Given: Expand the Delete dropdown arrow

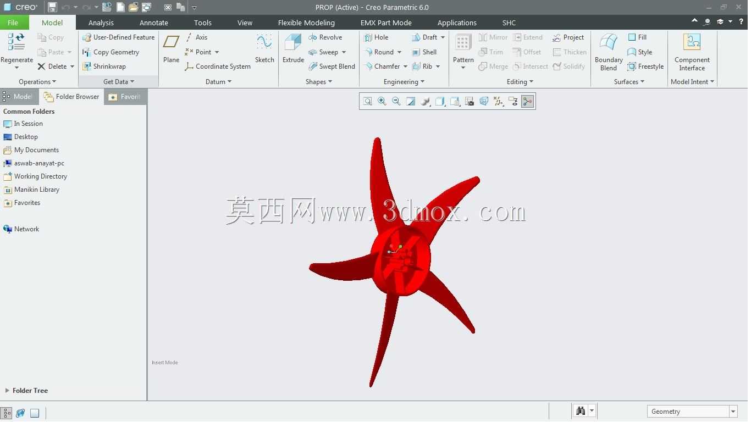Looking at the screenshot, I should pyautogui.click(x=72, y=66).
